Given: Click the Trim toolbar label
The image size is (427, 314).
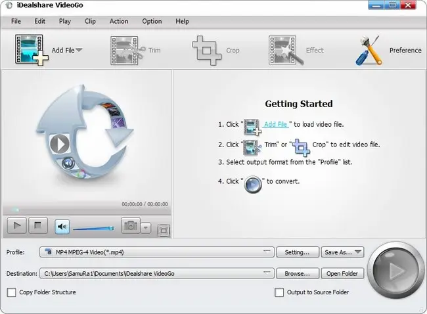Looking at the screenshot, I should [154, 51].
